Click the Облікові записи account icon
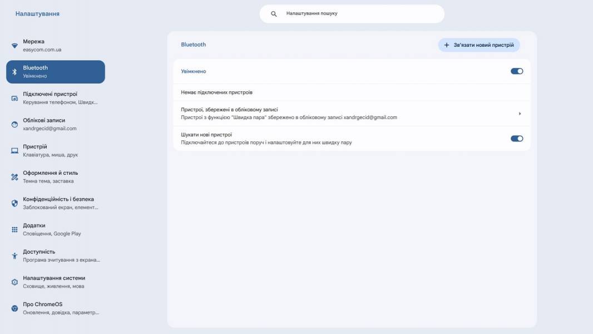 14,125
